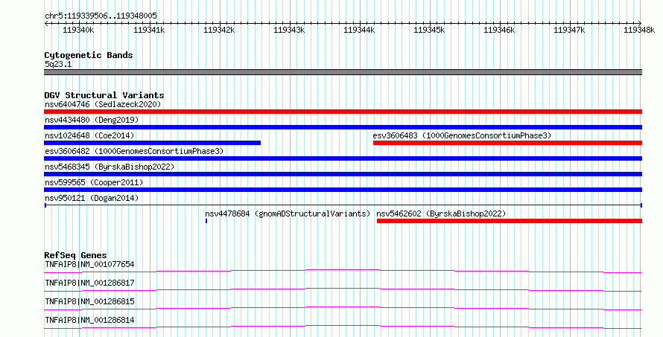Select the 119345k ruler tick label
The image size is (663, 337).
[429, 30]
